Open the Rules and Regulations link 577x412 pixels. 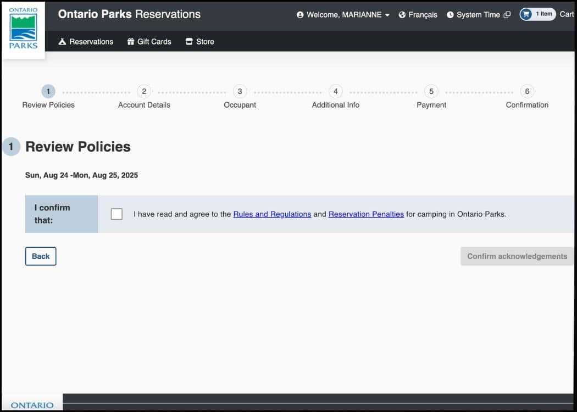[x=273, y=214]
